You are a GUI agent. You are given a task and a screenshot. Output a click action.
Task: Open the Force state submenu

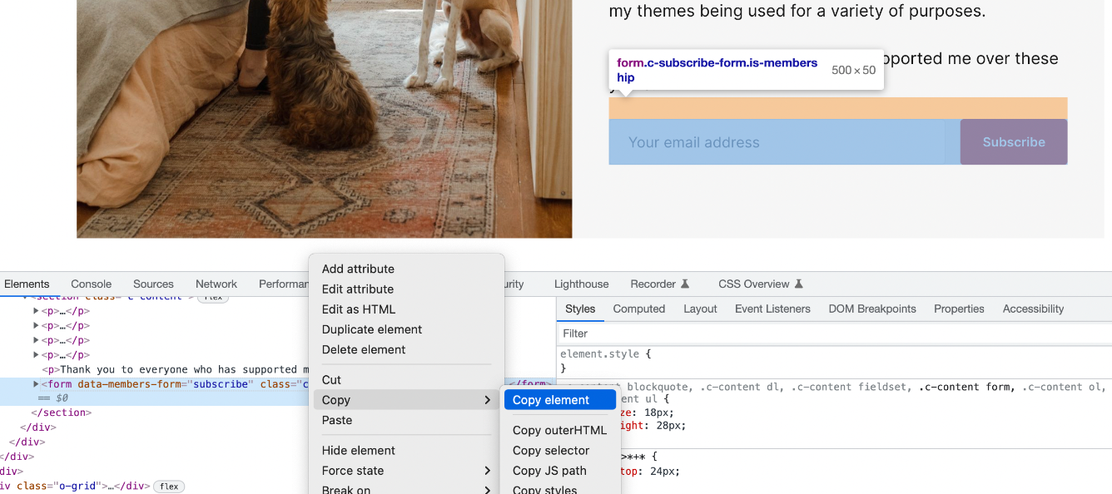point(406,471)
